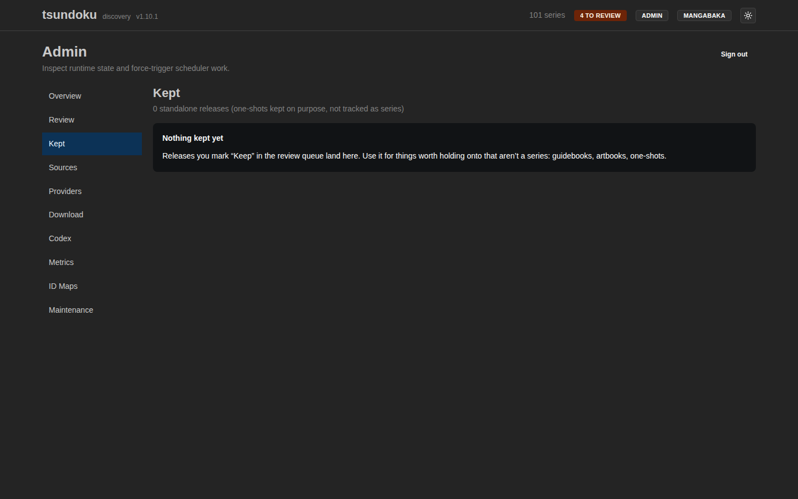Click the 4 TO REVIEW badge
This screenshot has height=499, width=798.
(x=600, y=16)
